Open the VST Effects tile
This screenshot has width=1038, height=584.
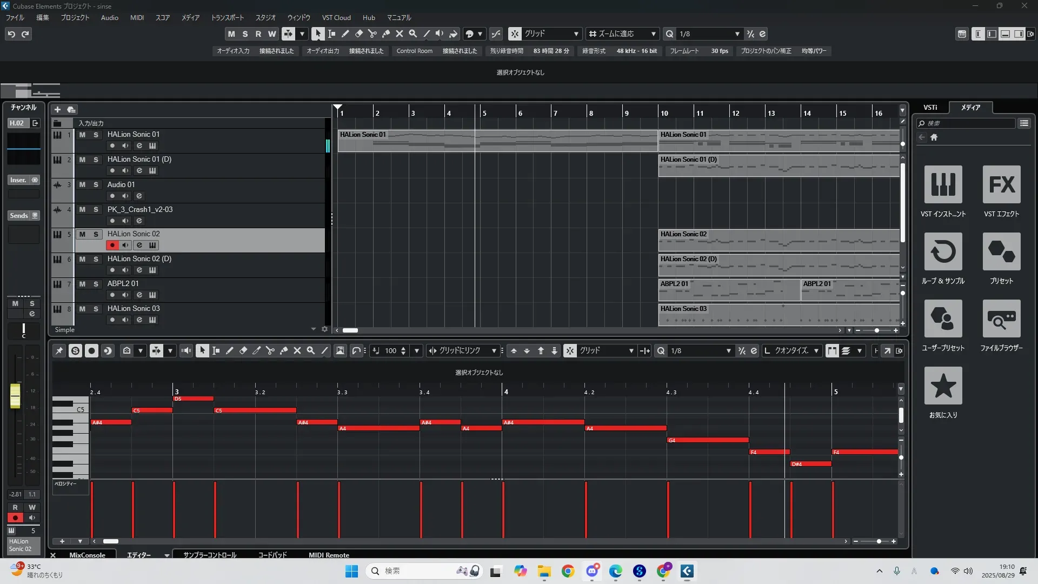1001,185
